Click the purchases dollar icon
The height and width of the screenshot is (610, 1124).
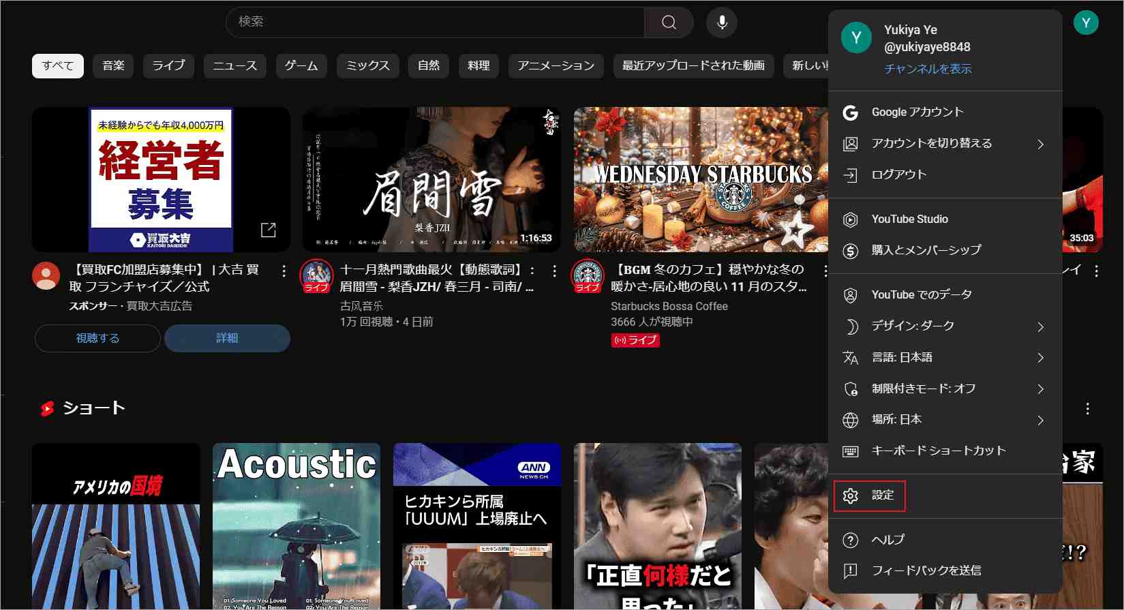coord(850,251)
